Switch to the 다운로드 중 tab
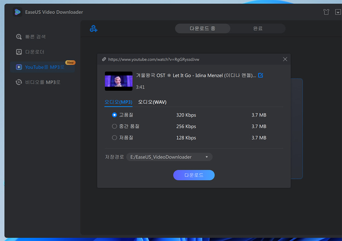 [202, 29]
